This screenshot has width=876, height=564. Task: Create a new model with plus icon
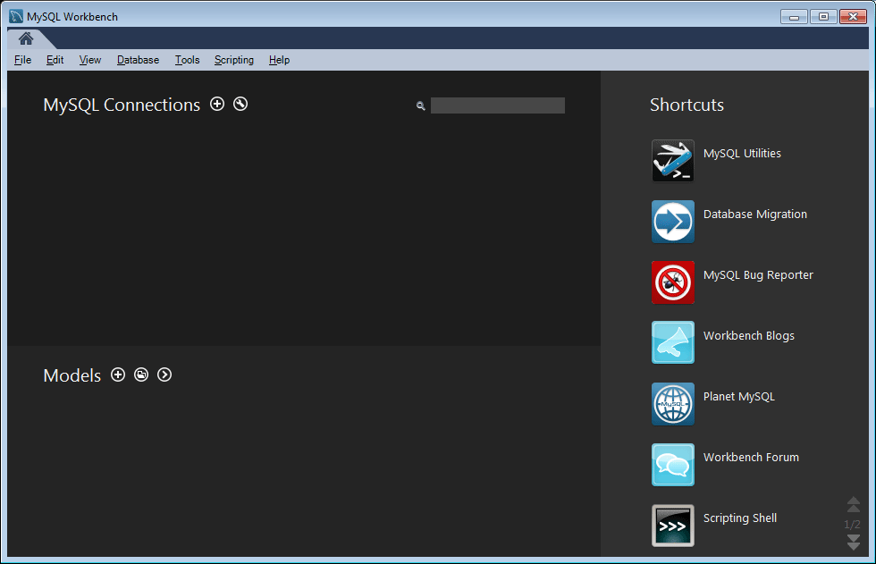(x=118, y=375)
